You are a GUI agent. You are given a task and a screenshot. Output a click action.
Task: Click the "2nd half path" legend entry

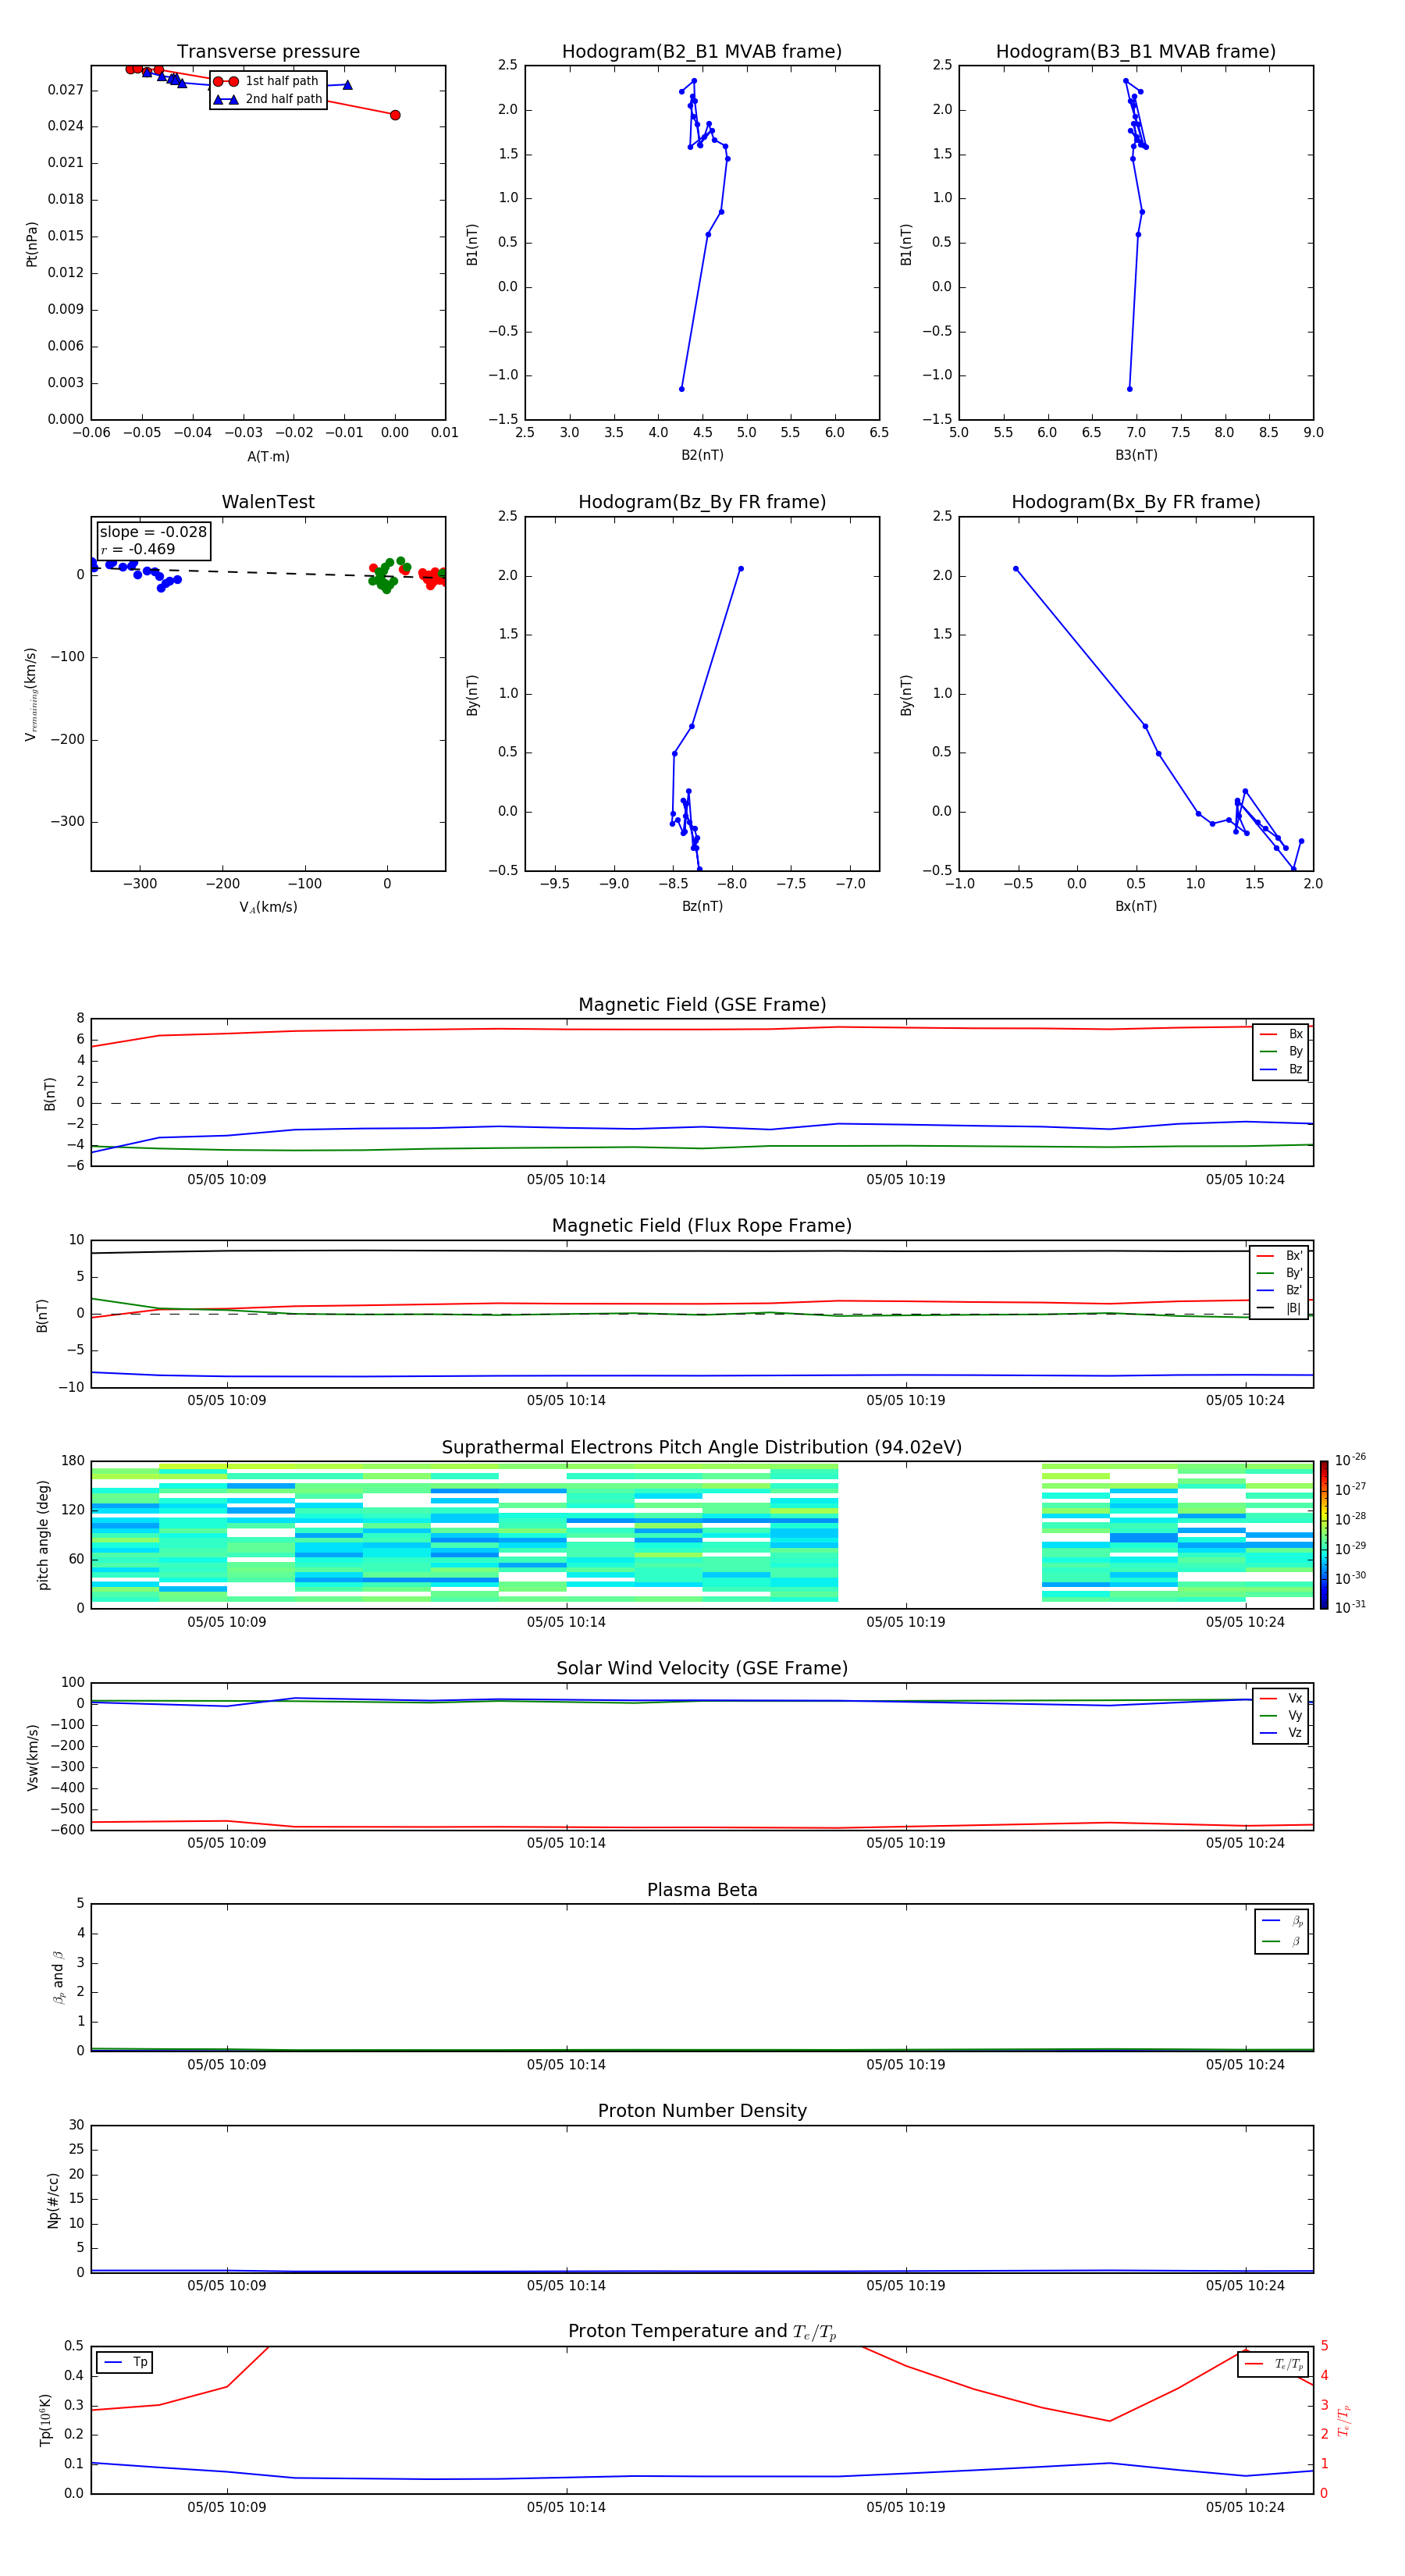(x=267, y=99)
